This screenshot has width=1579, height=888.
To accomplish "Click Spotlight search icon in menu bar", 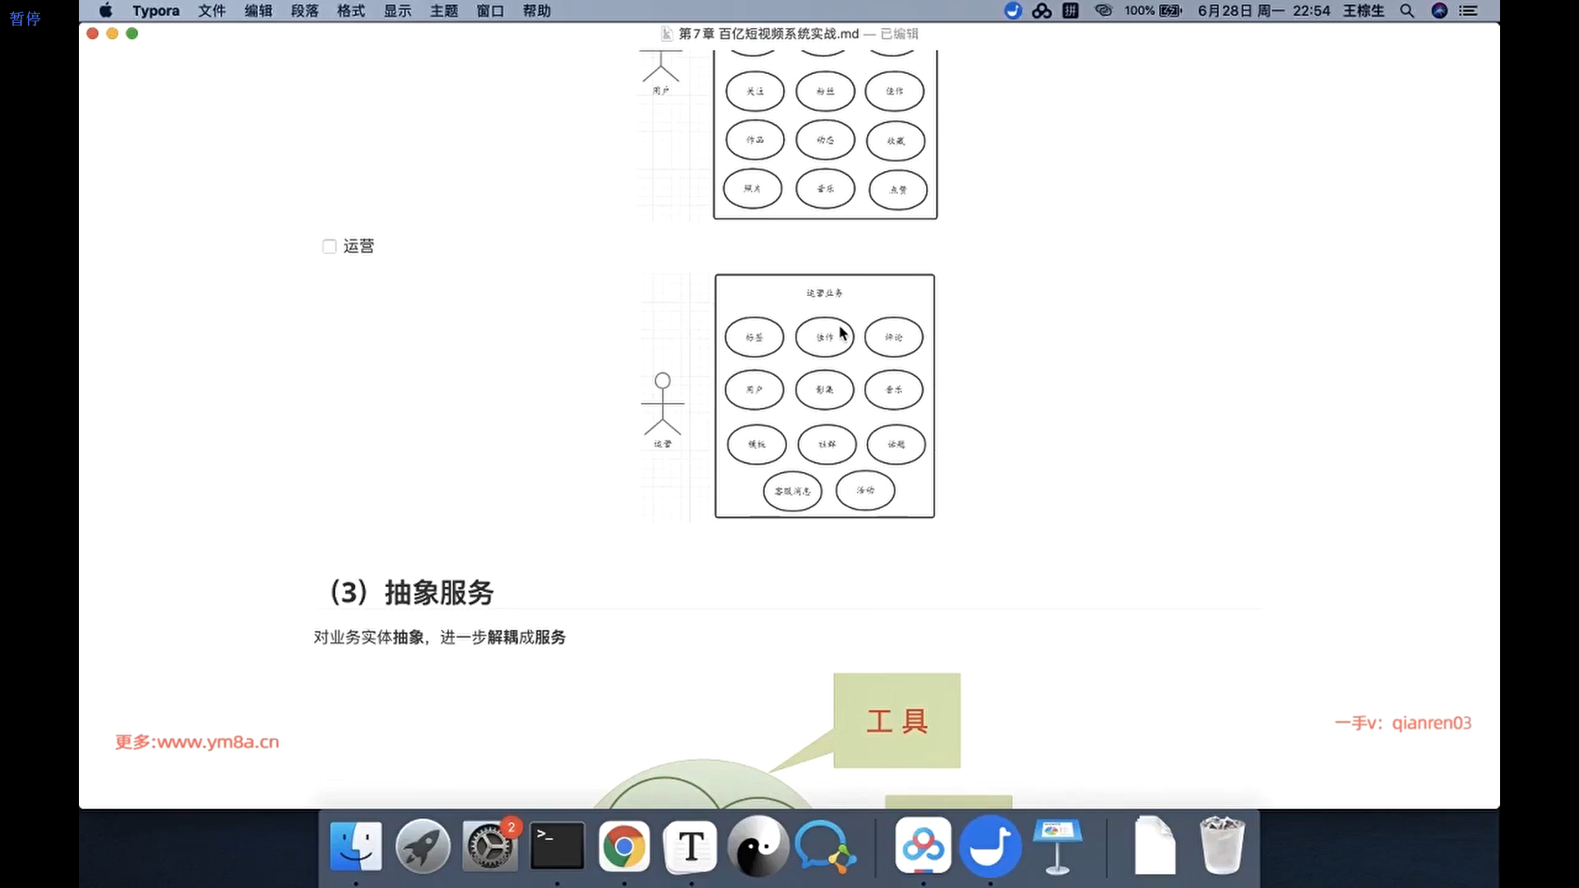I will click(1407, 11).
